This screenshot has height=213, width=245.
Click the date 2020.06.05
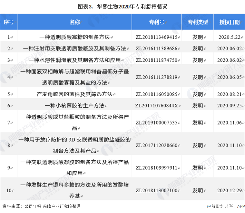230,77
